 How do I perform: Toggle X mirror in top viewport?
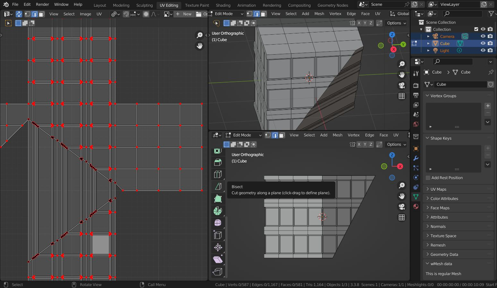pyautogui.click(x=359, y=23)
